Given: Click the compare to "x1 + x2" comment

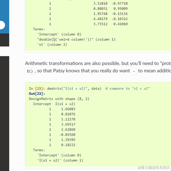Looking at the screenshot, I should pos(128,88).
